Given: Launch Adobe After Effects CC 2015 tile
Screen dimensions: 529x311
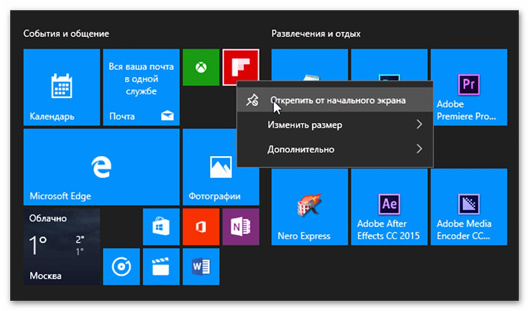Looking at the screenshot, I should click(x=389, y=206).
